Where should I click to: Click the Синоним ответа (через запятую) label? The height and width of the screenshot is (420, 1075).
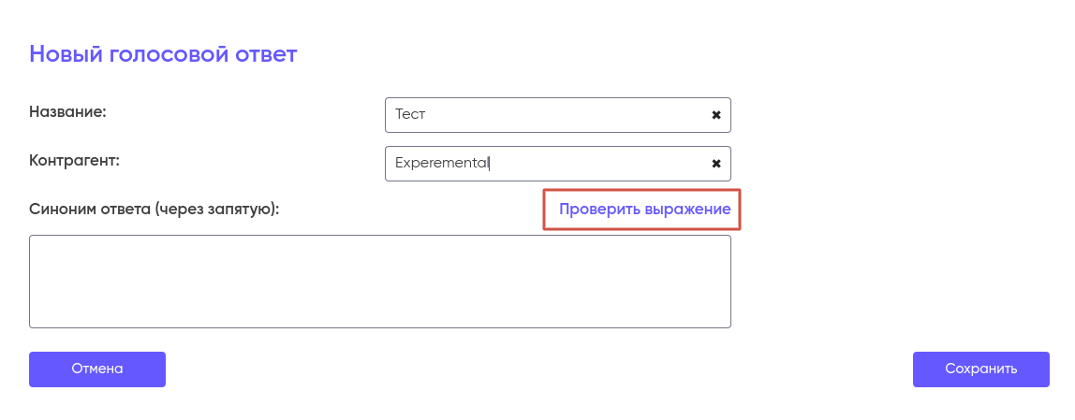[155, 210]
